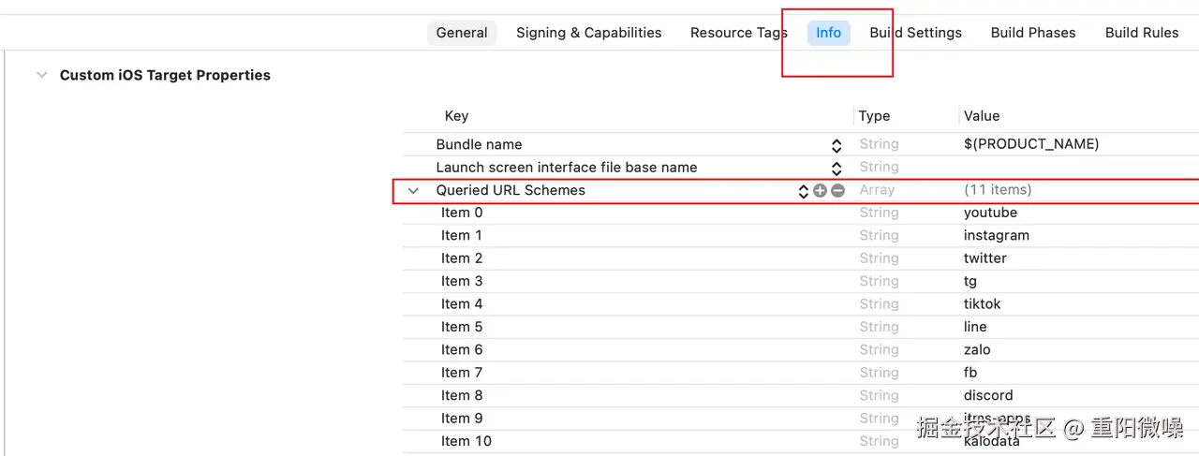Click the plus icon on Queried URL Schemes
Screen dimensions: 1199x456
pos(821,190)
